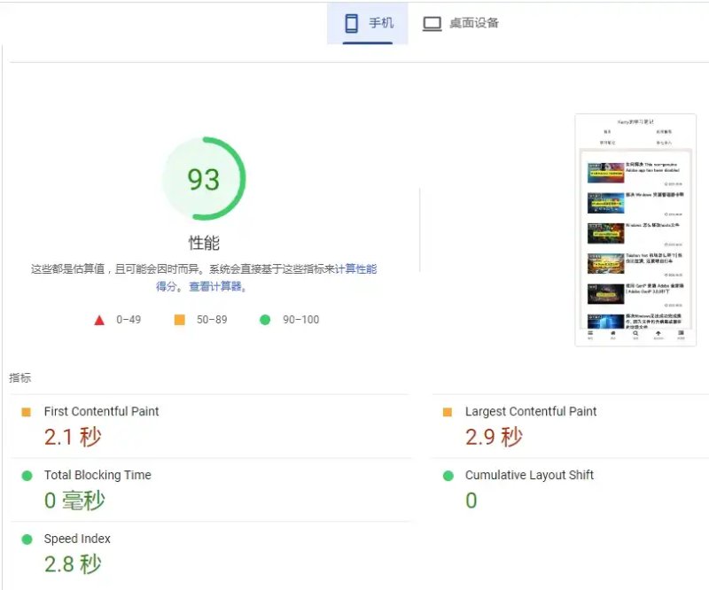Click the orange square 50–89 legend icon
This screenshot has width=709, height=590.
(x=180, y=320)
